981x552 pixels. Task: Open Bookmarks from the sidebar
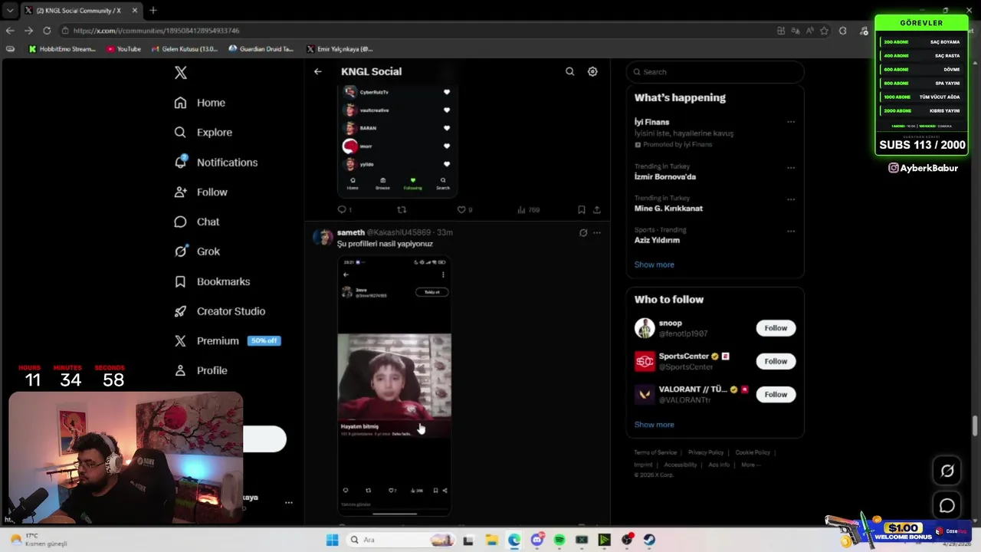(x=212, y=281)
